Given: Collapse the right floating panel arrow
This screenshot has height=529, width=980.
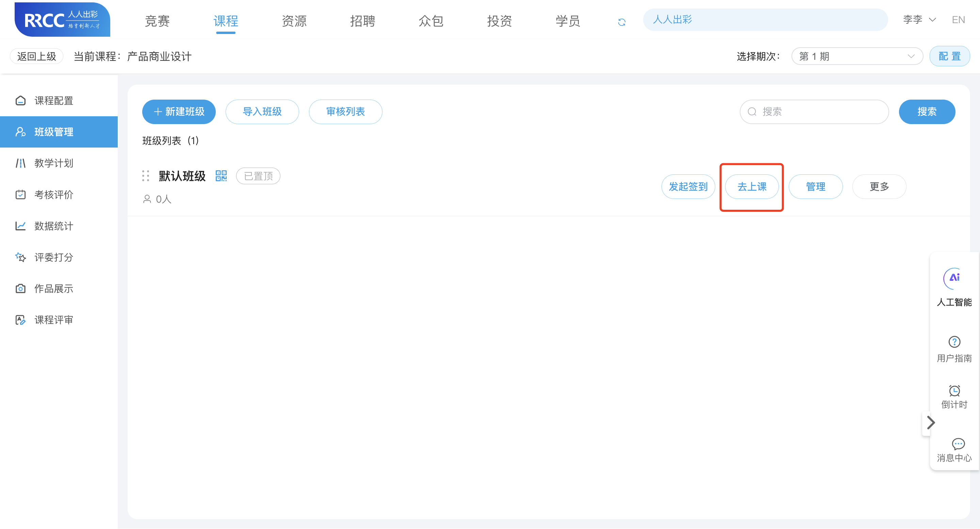Looking at the screenshot, I should tap(931, 423).
